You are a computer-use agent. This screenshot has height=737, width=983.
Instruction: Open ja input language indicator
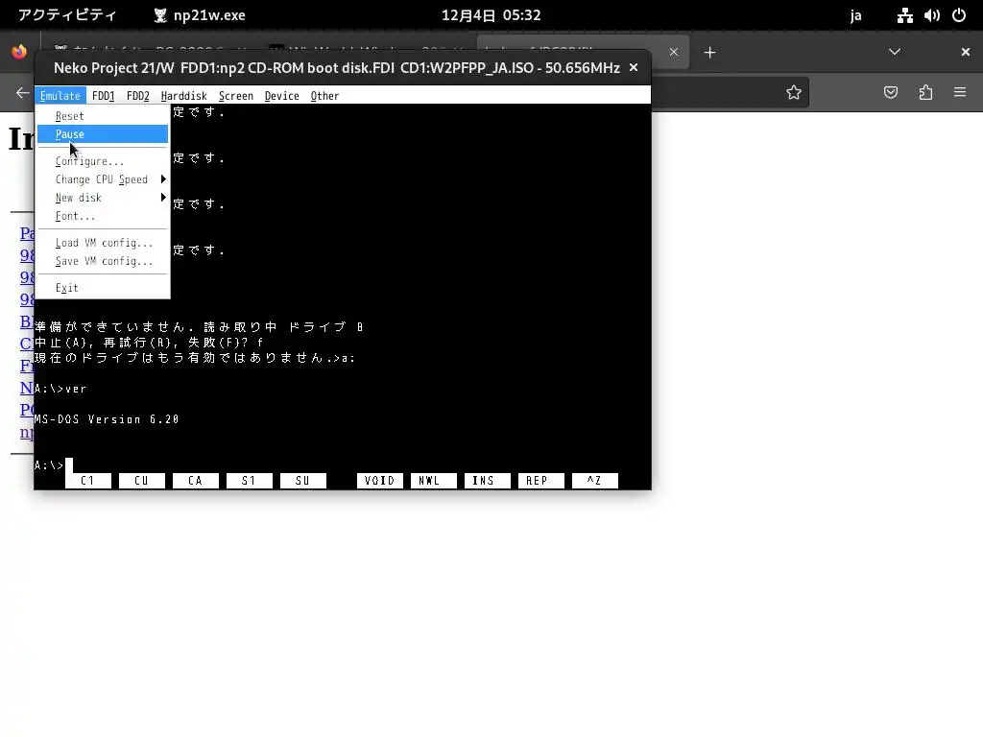tap(855, 15)
